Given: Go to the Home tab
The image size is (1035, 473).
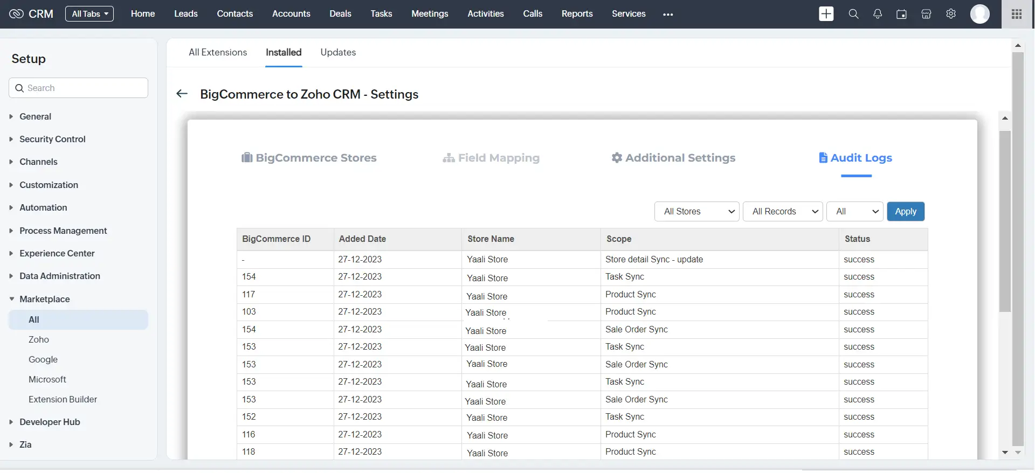Looking at the screenshot, I should (x=143, y=14).
